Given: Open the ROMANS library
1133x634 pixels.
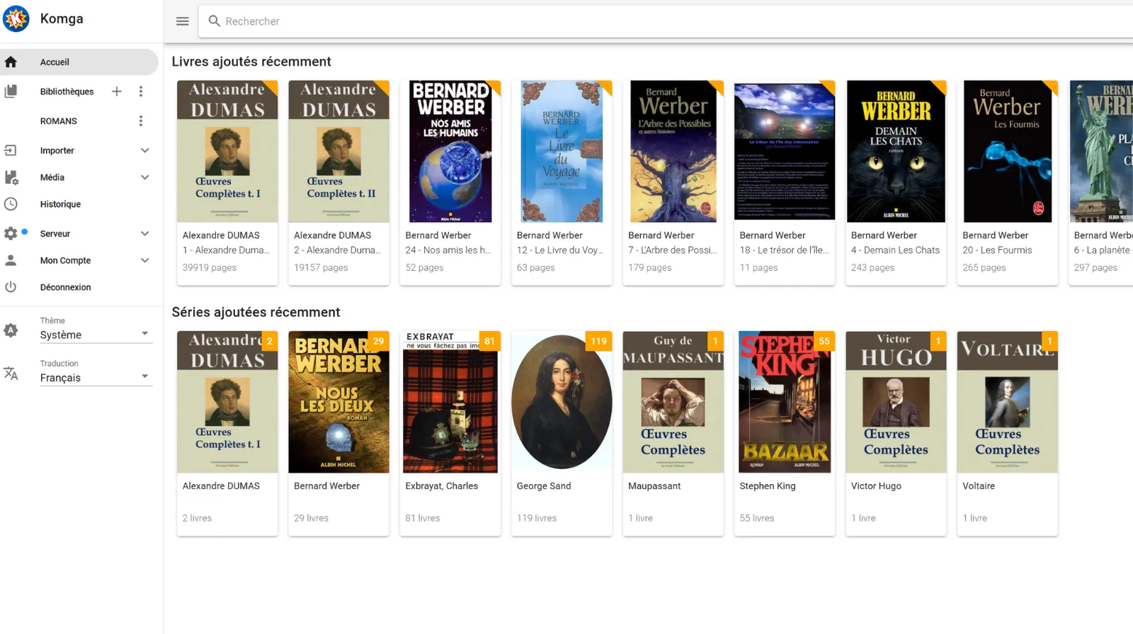Looking at the screenshot, I should pos(59,121).
